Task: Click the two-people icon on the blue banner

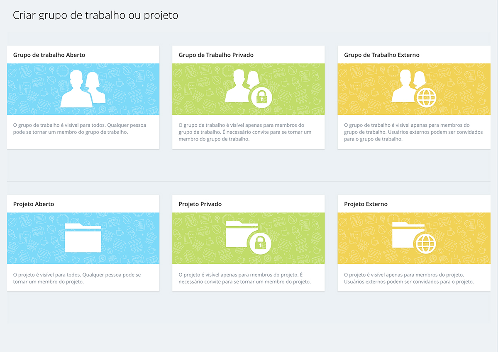Action: tap(83, 89)
